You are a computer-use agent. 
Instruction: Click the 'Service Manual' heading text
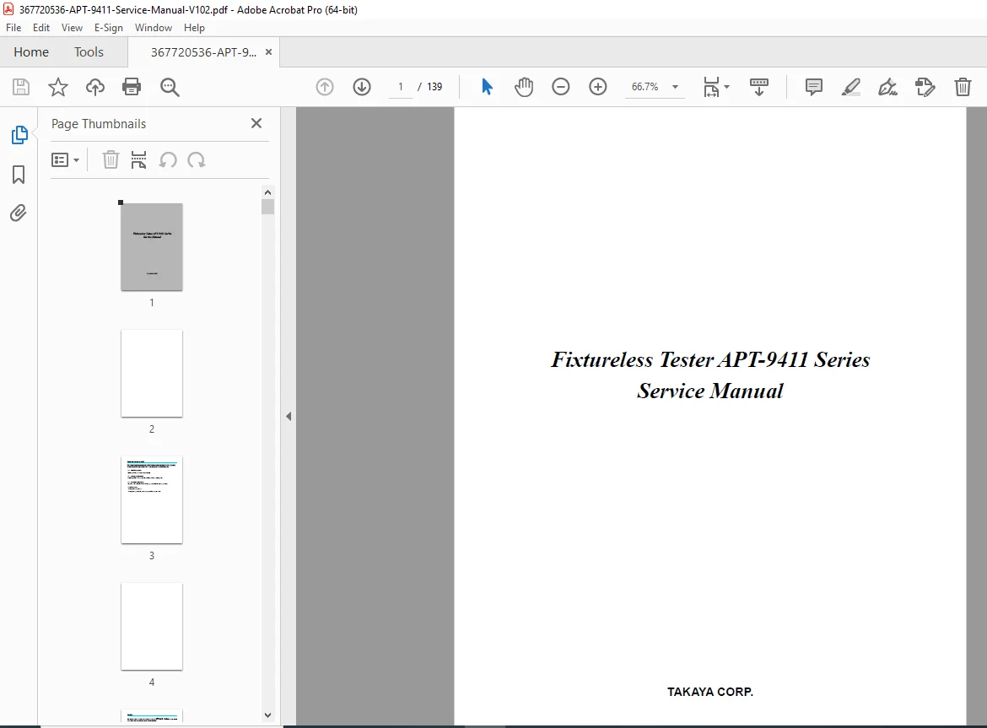click(x=710, y=391)
